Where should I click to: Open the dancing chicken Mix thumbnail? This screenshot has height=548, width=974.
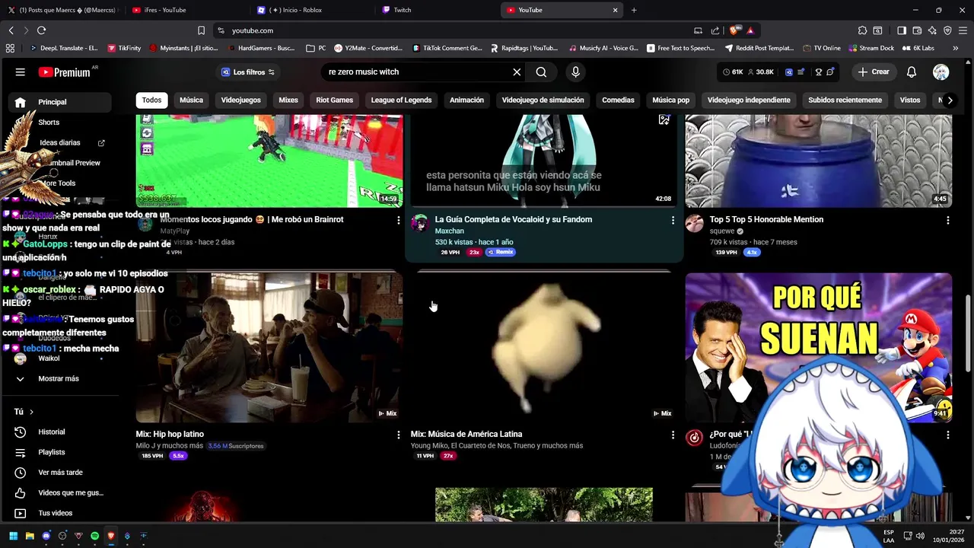543,348
